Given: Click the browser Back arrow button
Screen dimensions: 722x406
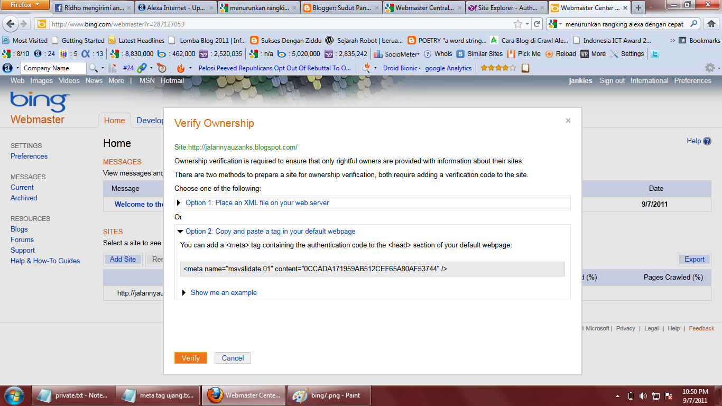Looking at the screenshot, I should click(10, 24).
